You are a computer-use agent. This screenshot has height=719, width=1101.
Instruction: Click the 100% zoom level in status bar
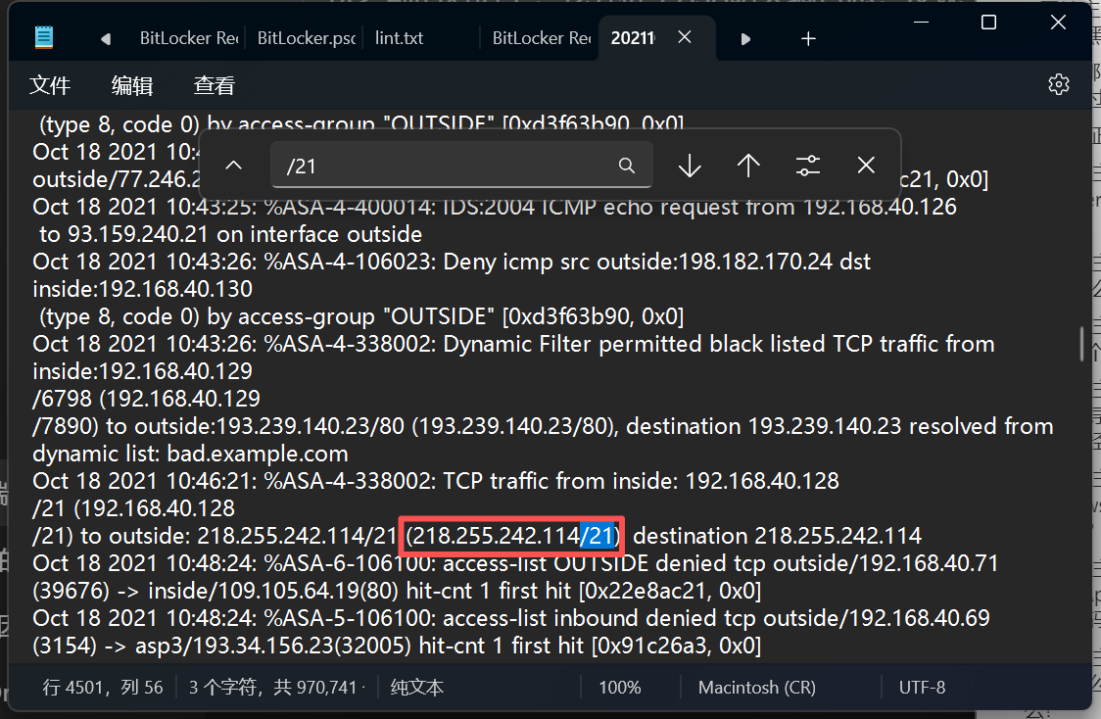pyautogui.click(x=619, y=687)
